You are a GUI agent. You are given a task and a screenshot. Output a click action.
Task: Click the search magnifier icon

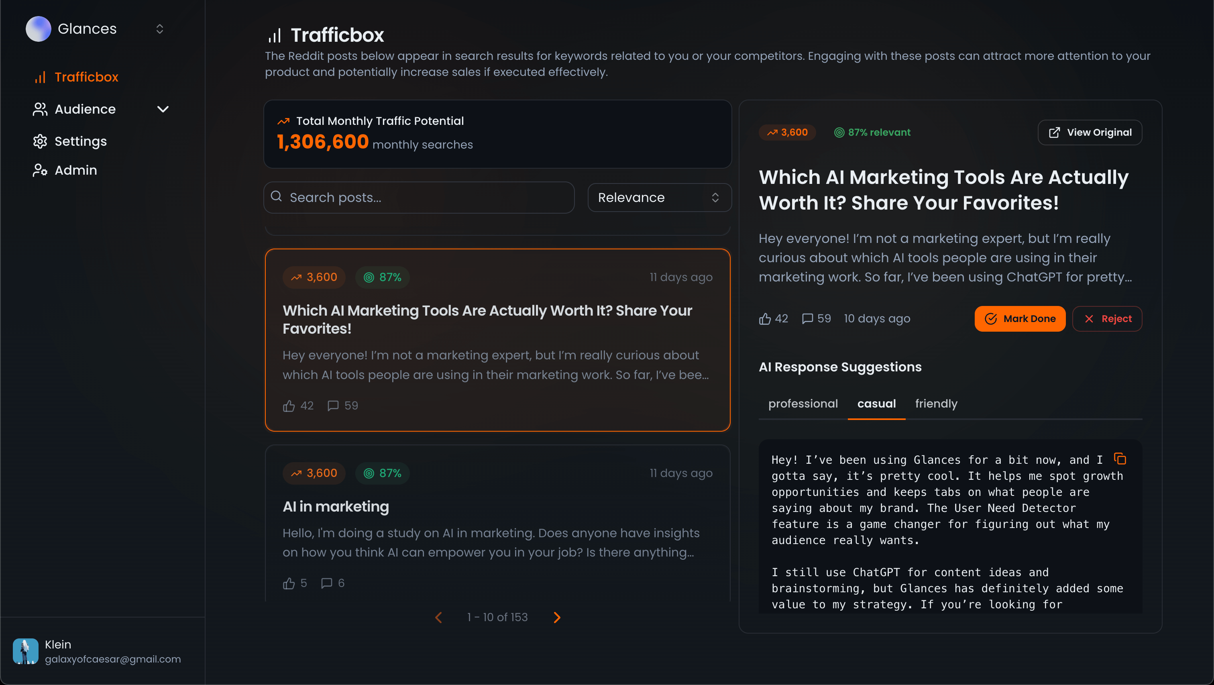click(x=277, y=197)
